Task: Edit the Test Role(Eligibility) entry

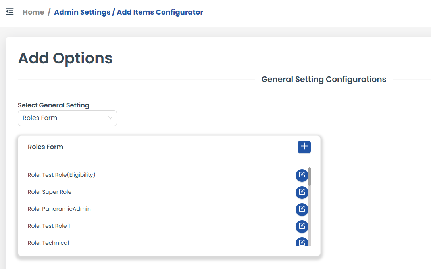Action: pyautogui.click(x=302, y=175)
